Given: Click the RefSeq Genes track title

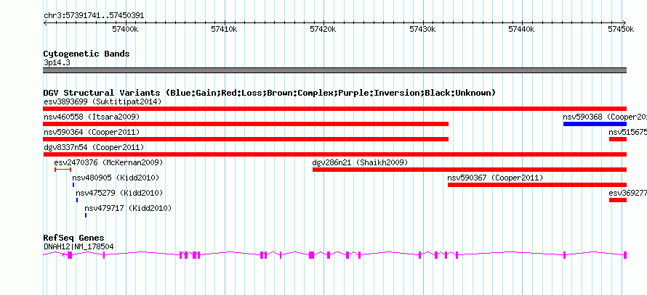Looking at the screenshot, I should coord(74,238).
